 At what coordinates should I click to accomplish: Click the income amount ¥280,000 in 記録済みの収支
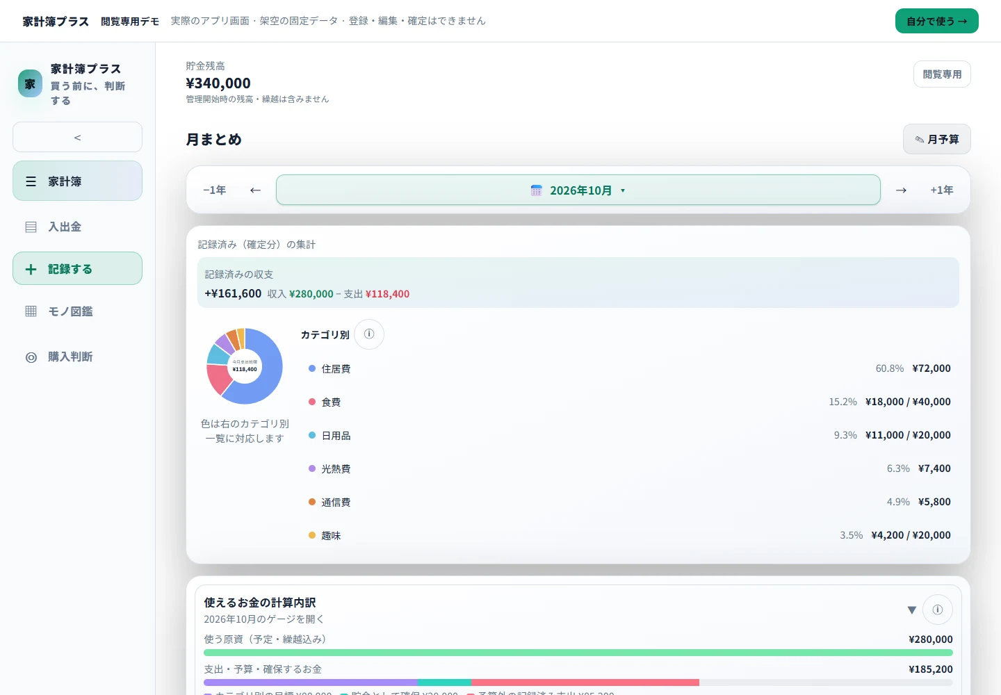(311, 294)
